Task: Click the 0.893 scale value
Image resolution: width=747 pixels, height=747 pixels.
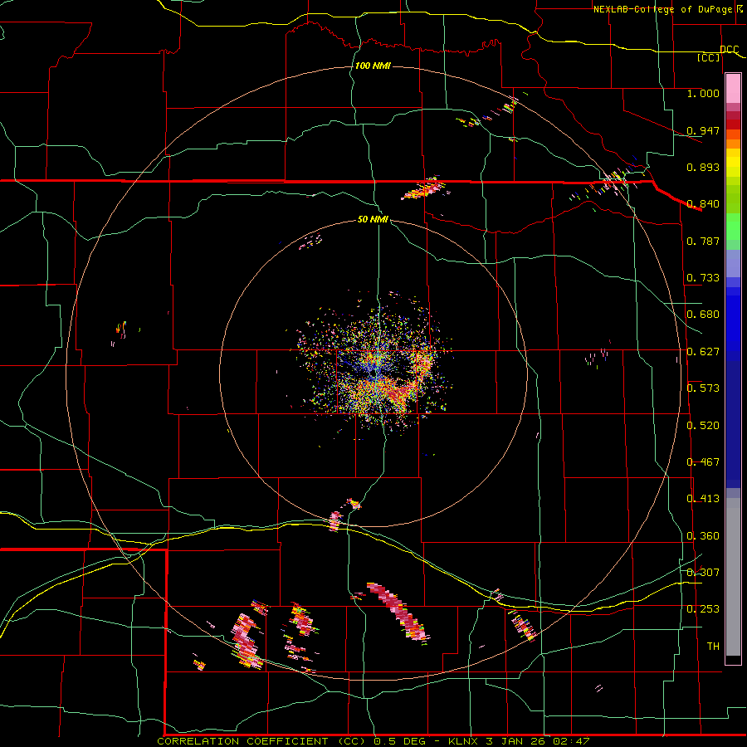Action: tap(703, 167)
